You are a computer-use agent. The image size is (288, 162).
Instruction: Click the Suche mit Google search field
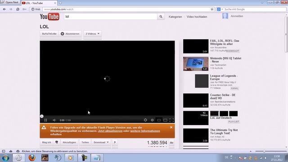(254, 9)
